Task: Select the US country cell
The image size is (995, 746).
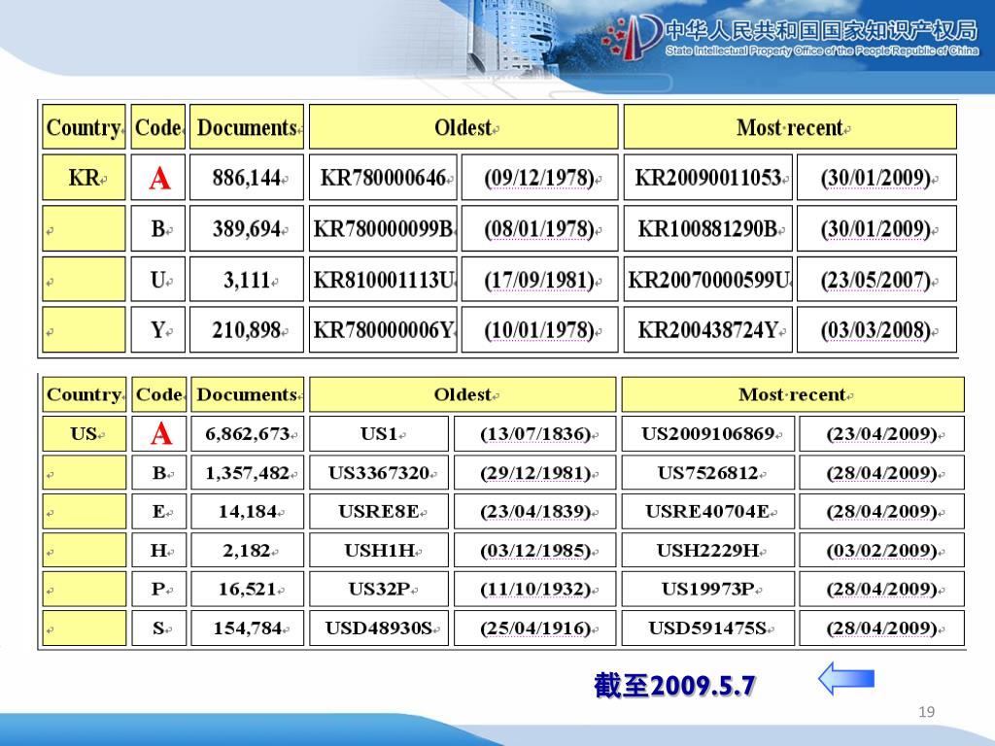Action: 84,434
